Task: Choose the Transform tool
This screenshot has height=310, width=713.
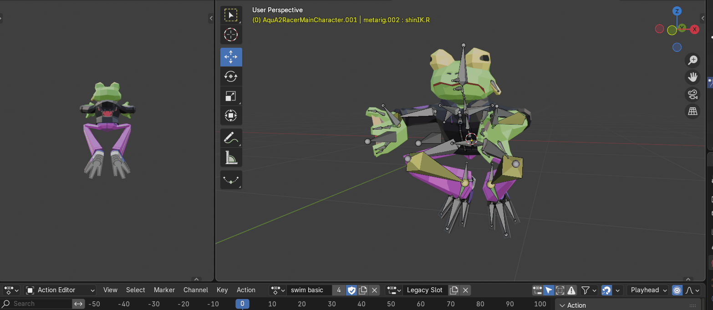Action: pyautogui.click(x=231, y=115)
